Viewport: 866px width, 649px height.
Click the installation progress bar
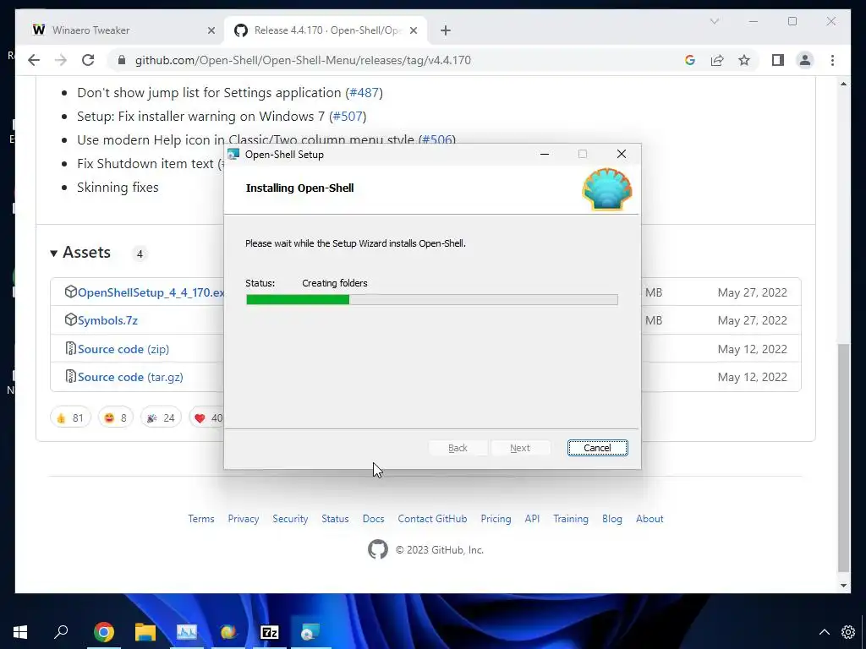click(x=432, y=300)
